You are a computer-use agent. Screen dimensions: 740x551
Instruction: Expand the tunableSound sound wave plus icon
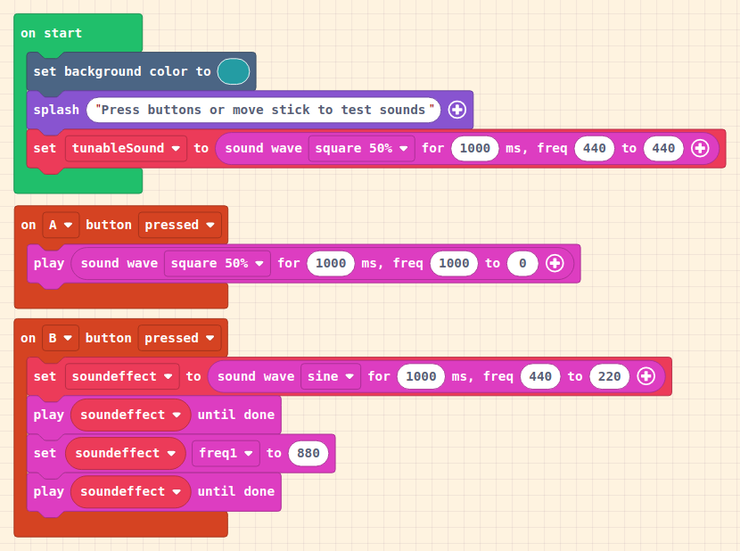tap(700, 148)
